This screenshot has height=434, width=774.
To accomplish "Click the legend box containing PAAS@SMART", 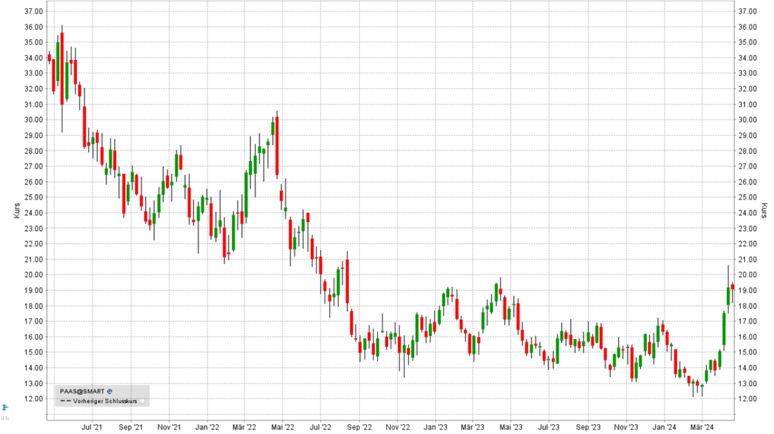I will pyautogui.click(x=103, y=396).
